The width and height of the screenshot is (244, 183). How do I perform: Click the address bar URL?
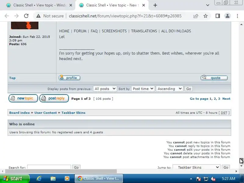(x=125, y=16)
